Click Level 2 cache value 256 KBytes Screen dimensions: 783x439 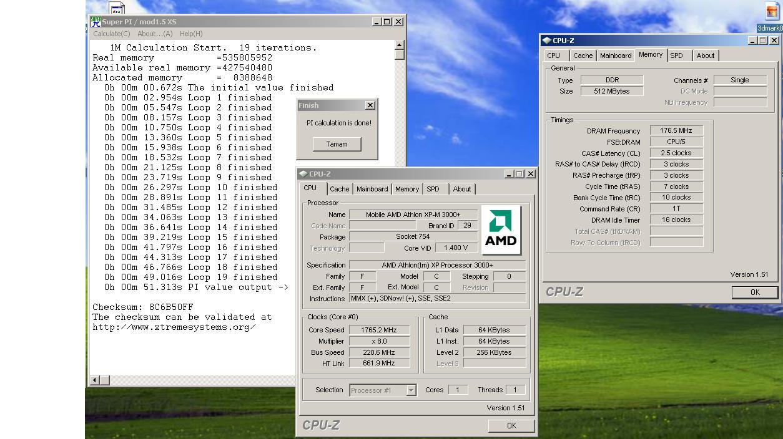494,352
